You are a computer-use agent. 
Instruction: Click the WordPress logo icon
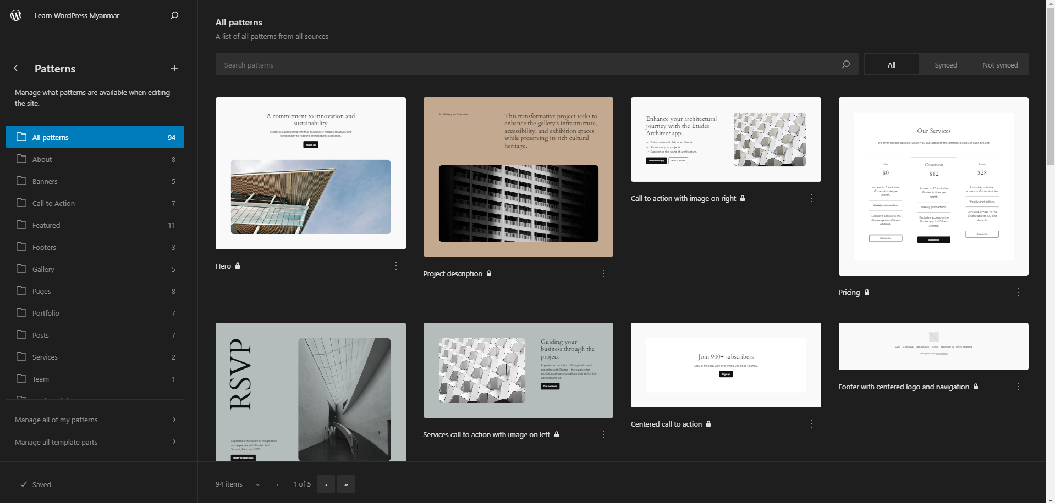pos(16,15)
